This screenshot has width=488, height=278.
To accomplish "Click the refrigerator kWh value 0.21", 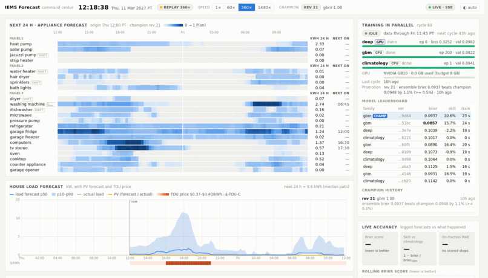I will coord(320,126).
